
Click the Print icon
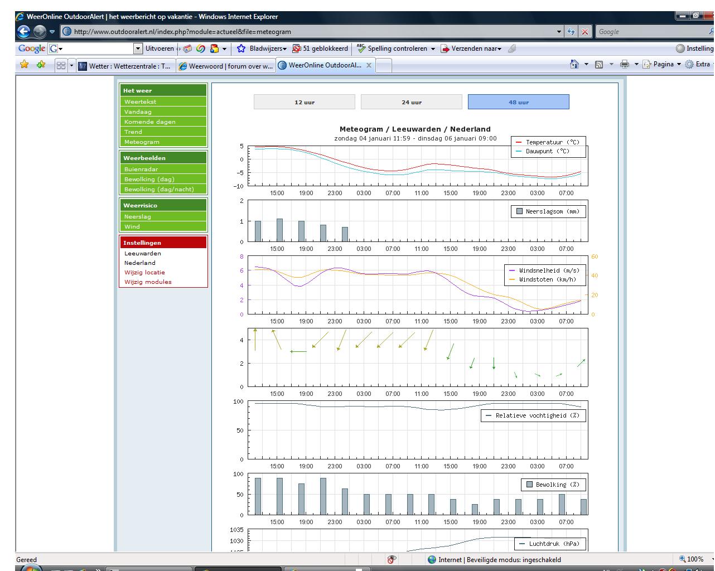point(625,64)
